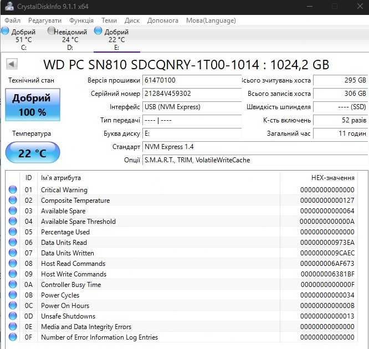369x349 pixels.
Task: Click hex value 000000006AF673 of Host Read Commands
Action: (x=327, y=263)
